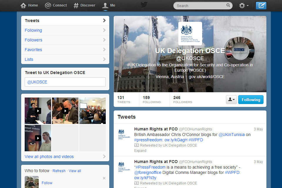The height and width of the screenshot is (188, 282).
Task: Open the Following list in the sidebar
Action: pyautogui.click(x=65, y=30)
